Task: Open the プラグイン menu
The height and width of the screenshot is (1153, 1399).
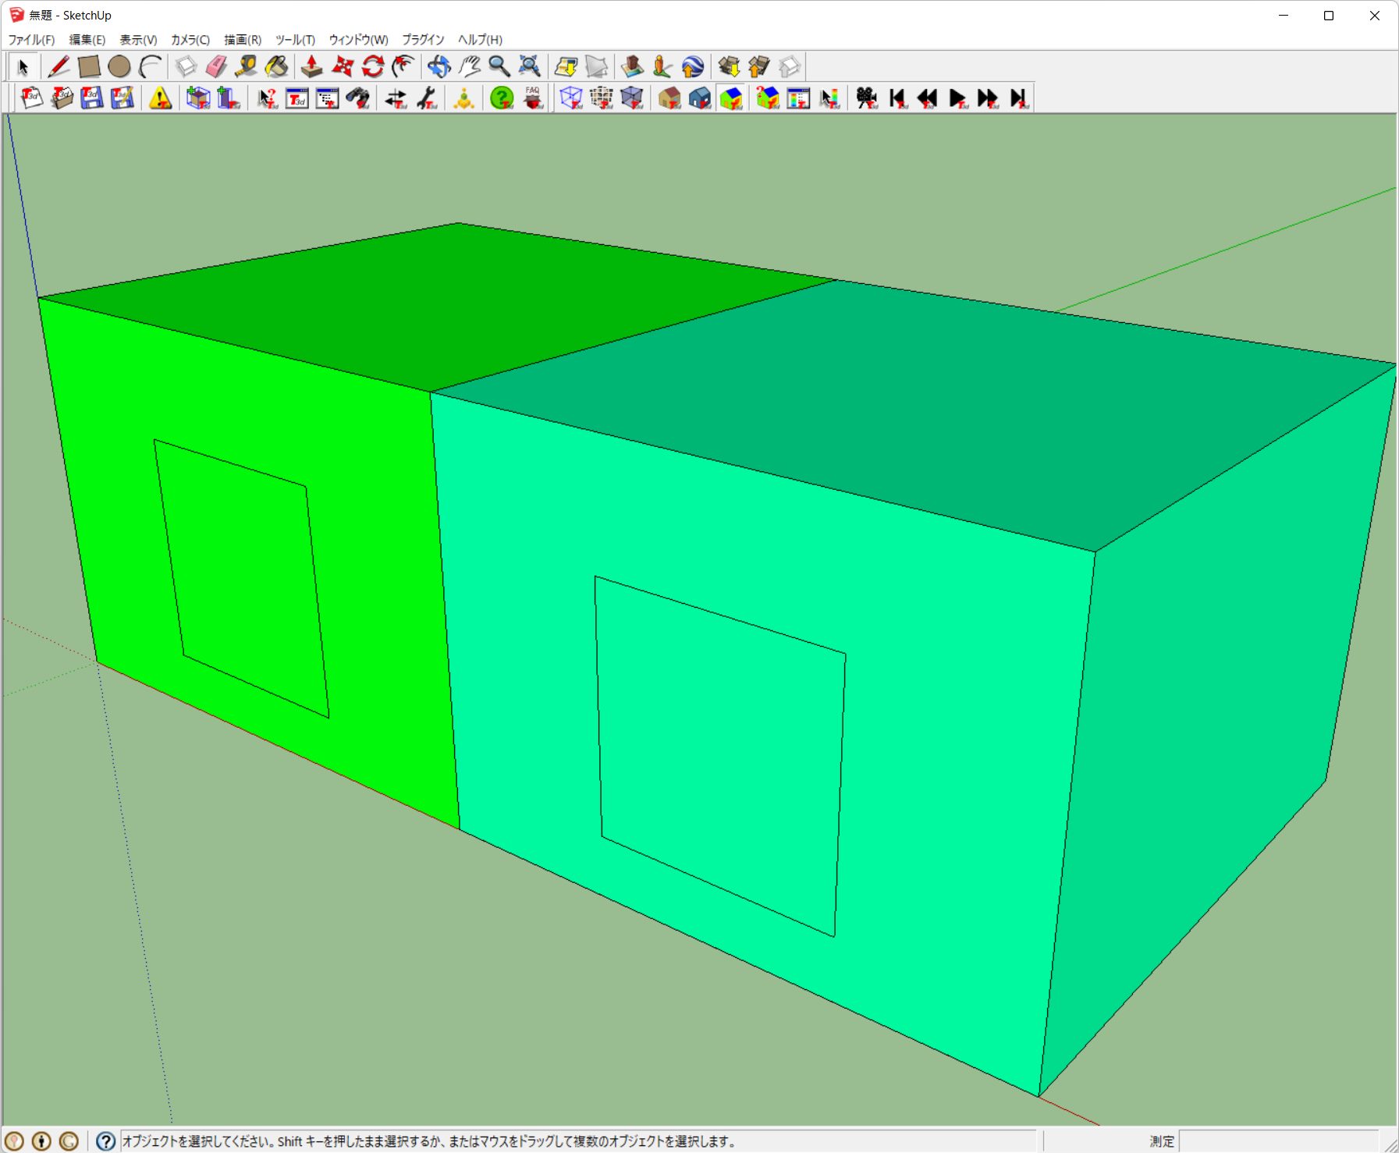Action: 423,40
